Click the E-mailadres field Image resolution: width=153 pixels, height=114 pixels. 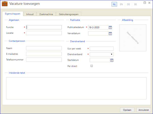(x=44, y=54)
